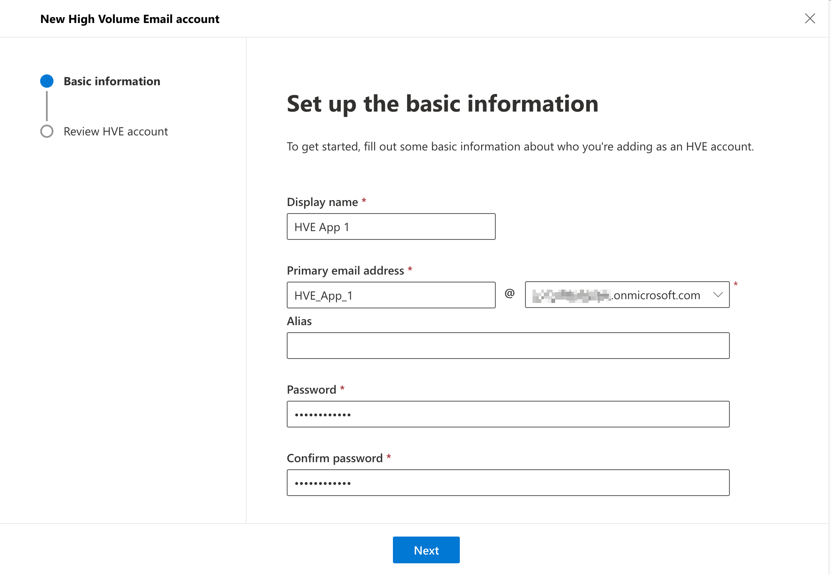Image resolution: width=831 pixels, height=575 pixels.
Task: Click the Password field label
Action: pyautogui.click(x=311, y=389)
